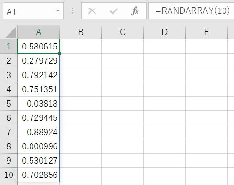Viewport: 234px width, 185px height.
Task: Select row 4 header
Action: click(9, 89)
